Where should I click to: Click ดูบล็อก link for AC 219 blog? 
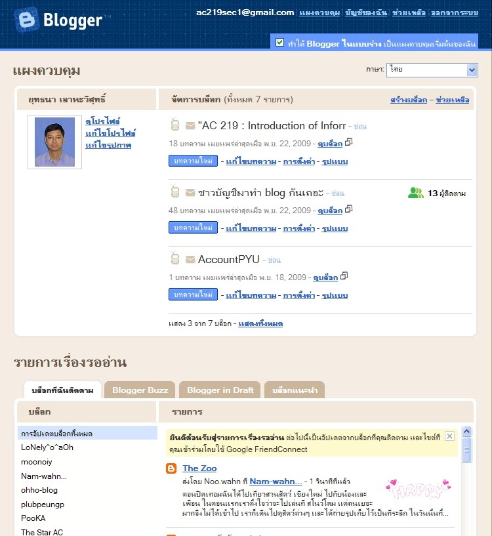tap(330, 144)
